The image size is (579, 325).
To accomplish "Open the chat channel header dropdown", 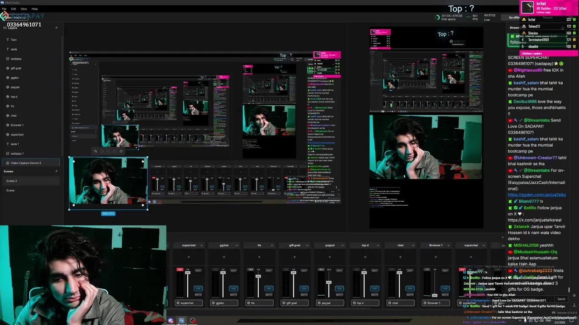I will pos(413,246).
